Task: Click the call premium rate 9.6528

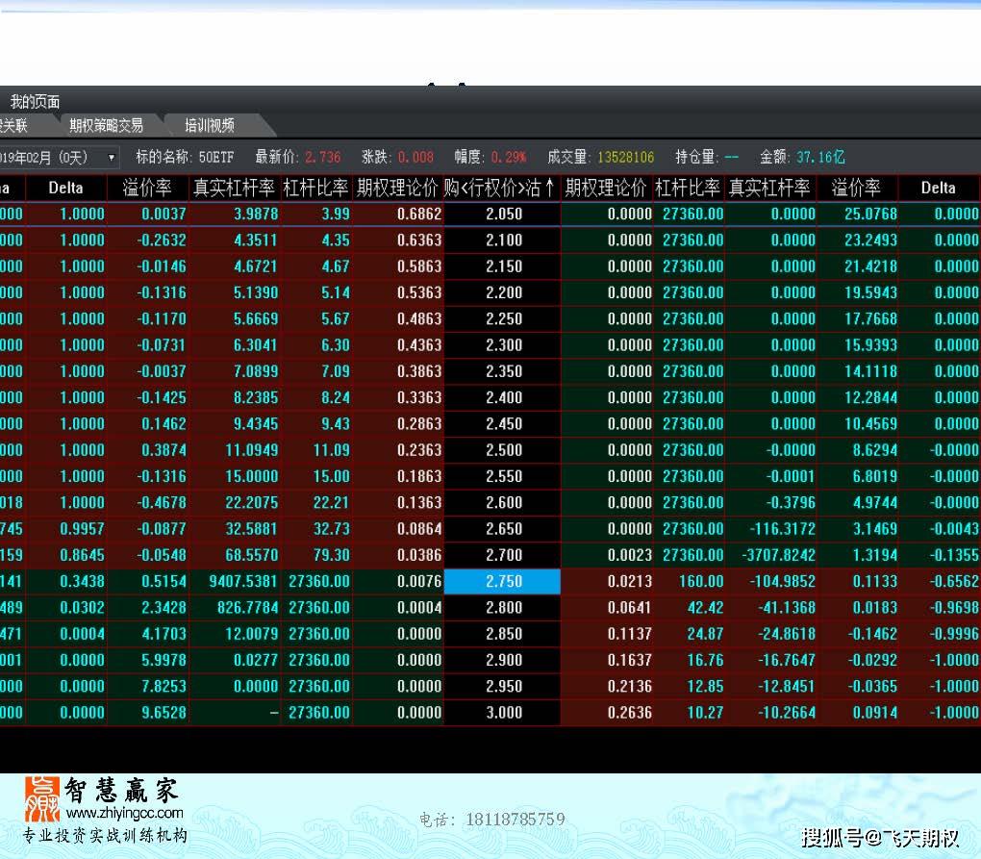Action: (163, 713)
